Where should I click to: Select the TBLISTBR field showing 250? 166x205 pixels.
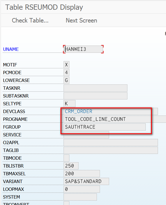pyautogui.click(x=71, y=166)
